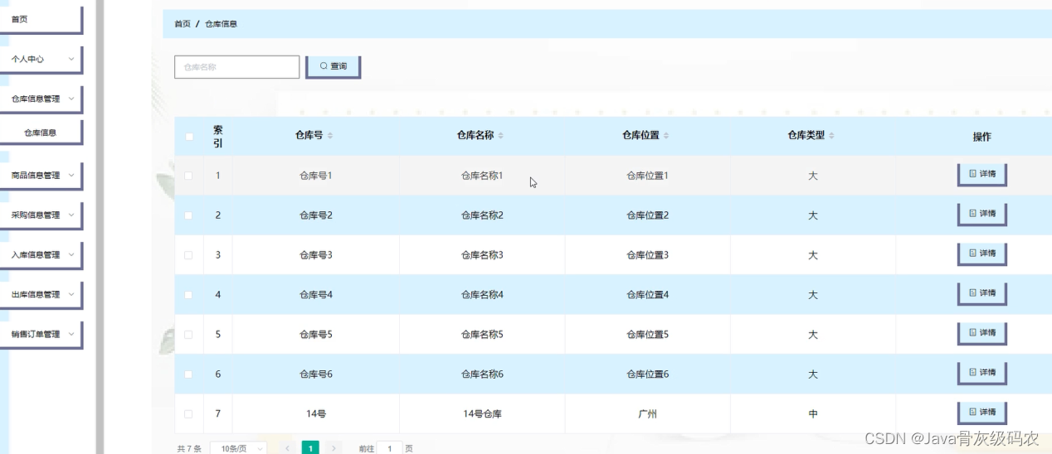Sort table by 仓库类型 column arrows
1052x454 pixels.
click(x=831, y=136)
